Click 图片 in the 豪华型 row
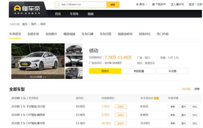 (184, 123)
